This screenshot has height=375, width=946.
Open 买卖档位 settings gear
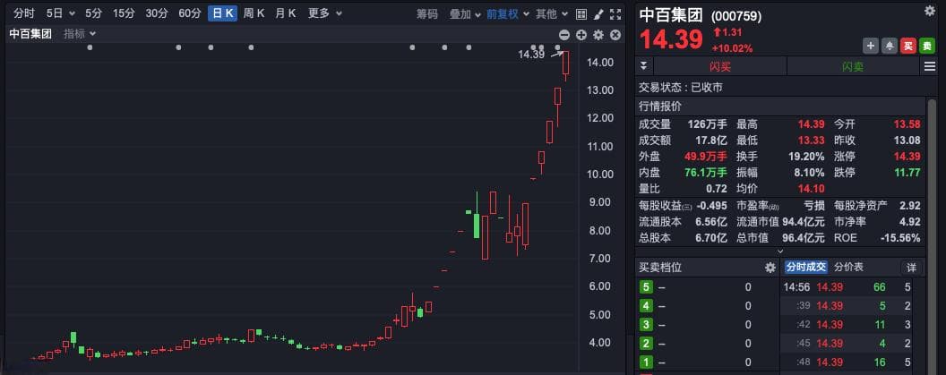tap(770, 268)
